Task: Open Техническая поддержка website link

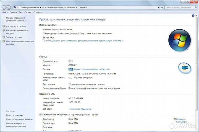Action: click(x=80, y=109)
